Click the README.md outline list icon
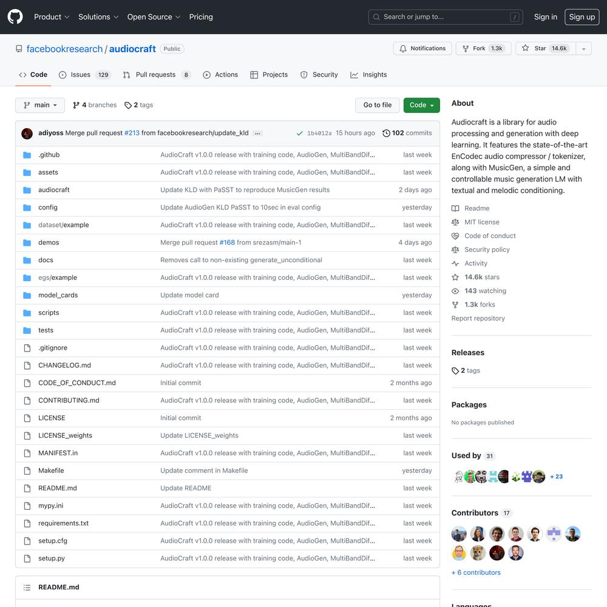This screenshot has height=607, width=607. 27,588
